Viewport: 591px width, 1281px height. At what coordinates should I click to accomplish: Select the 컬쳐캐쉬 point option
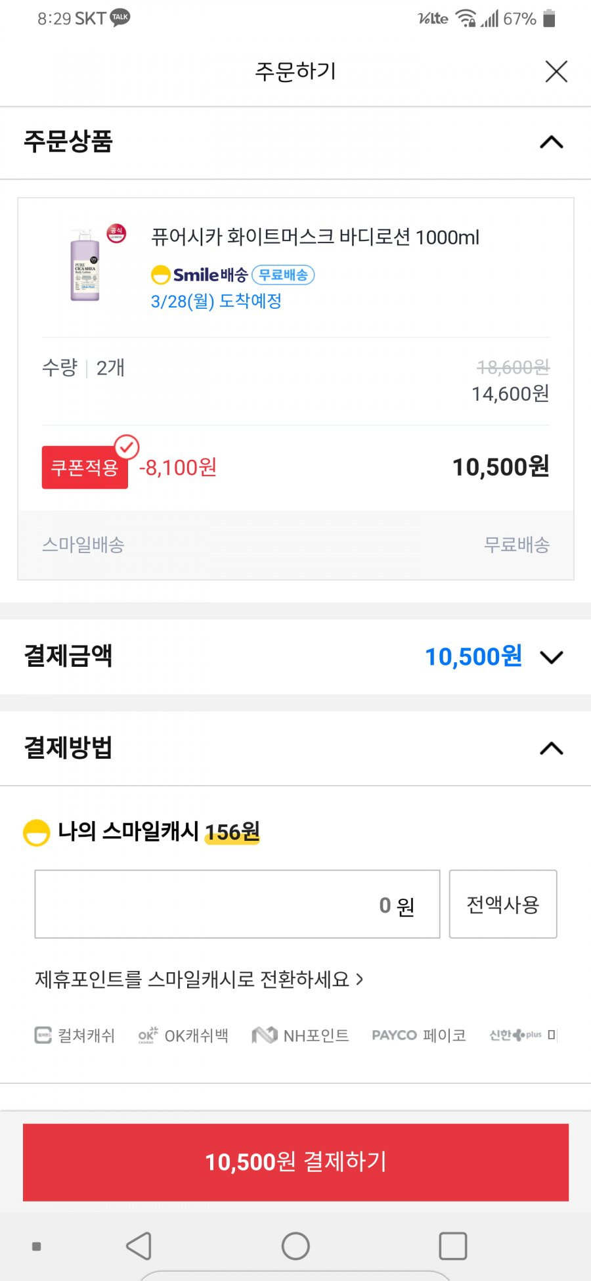click(74, 1036)
